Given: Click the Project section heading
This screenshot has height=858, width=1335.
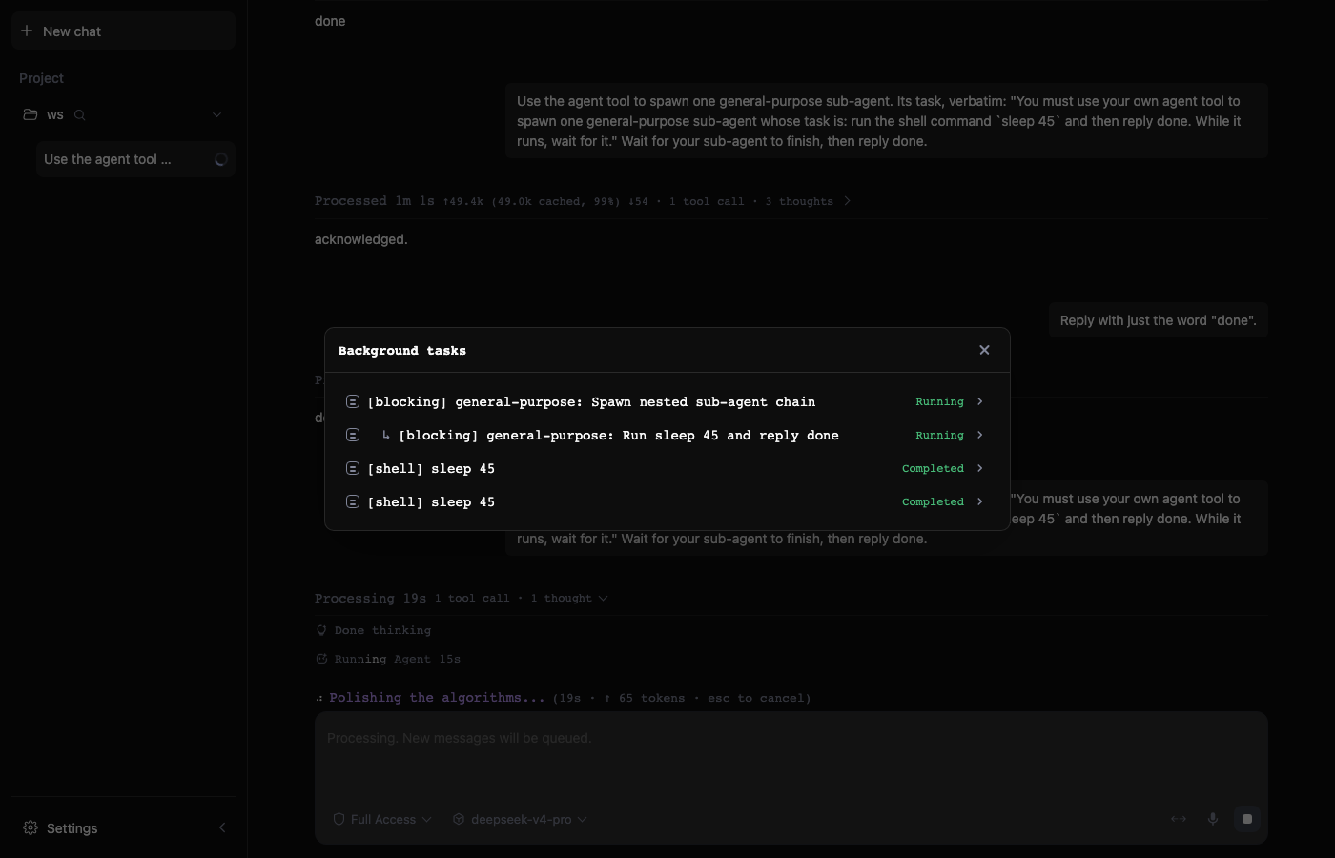Looking at the screenshot, I should click(42, 78).
